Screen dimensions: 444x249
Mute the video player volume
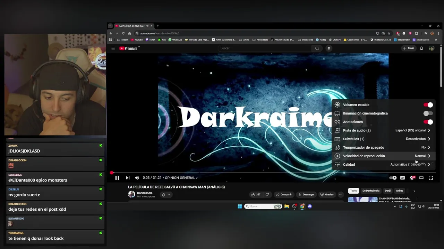tap(137, 178)
